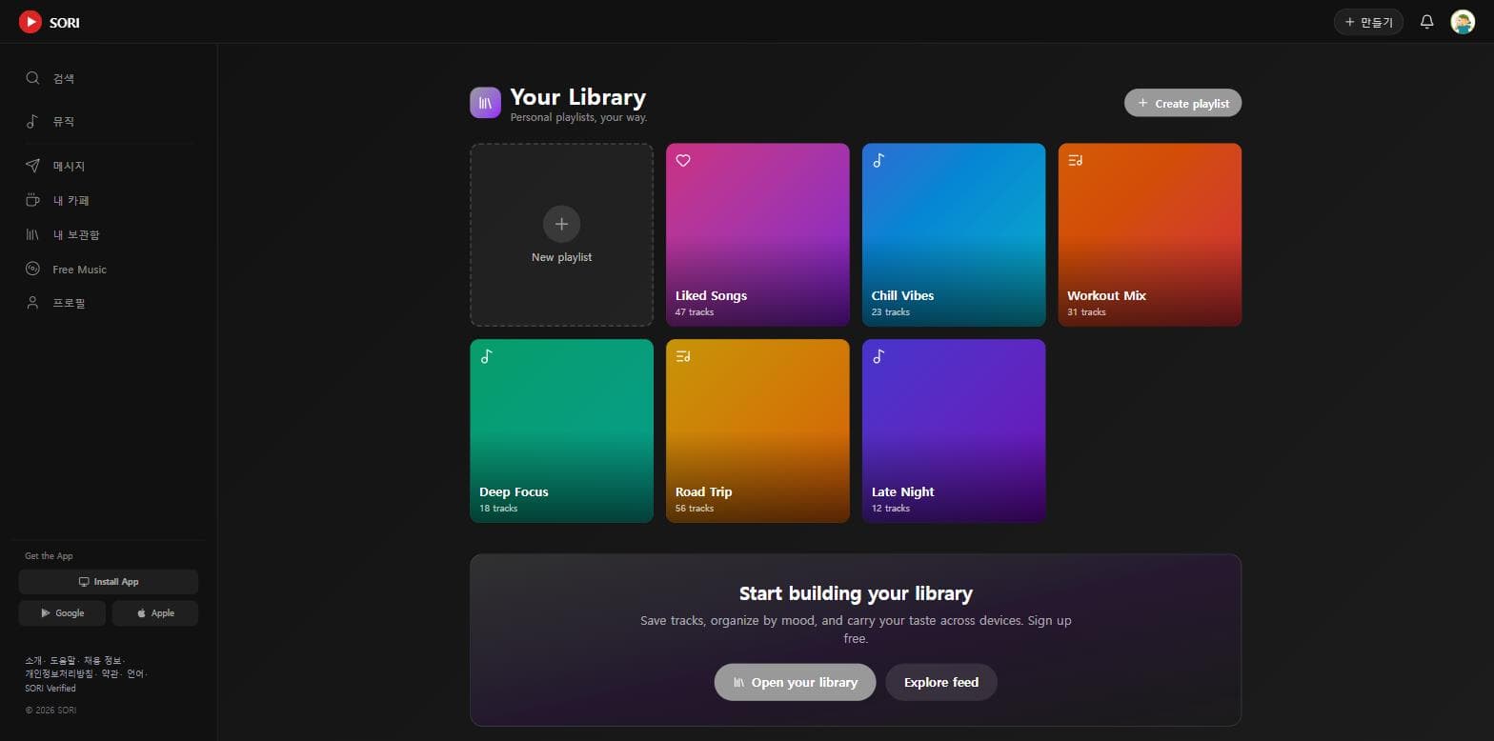Viewport: 1494px width, 741px height.
Task: Click the "12 tracks" text on Late Night
Action: 891,509
